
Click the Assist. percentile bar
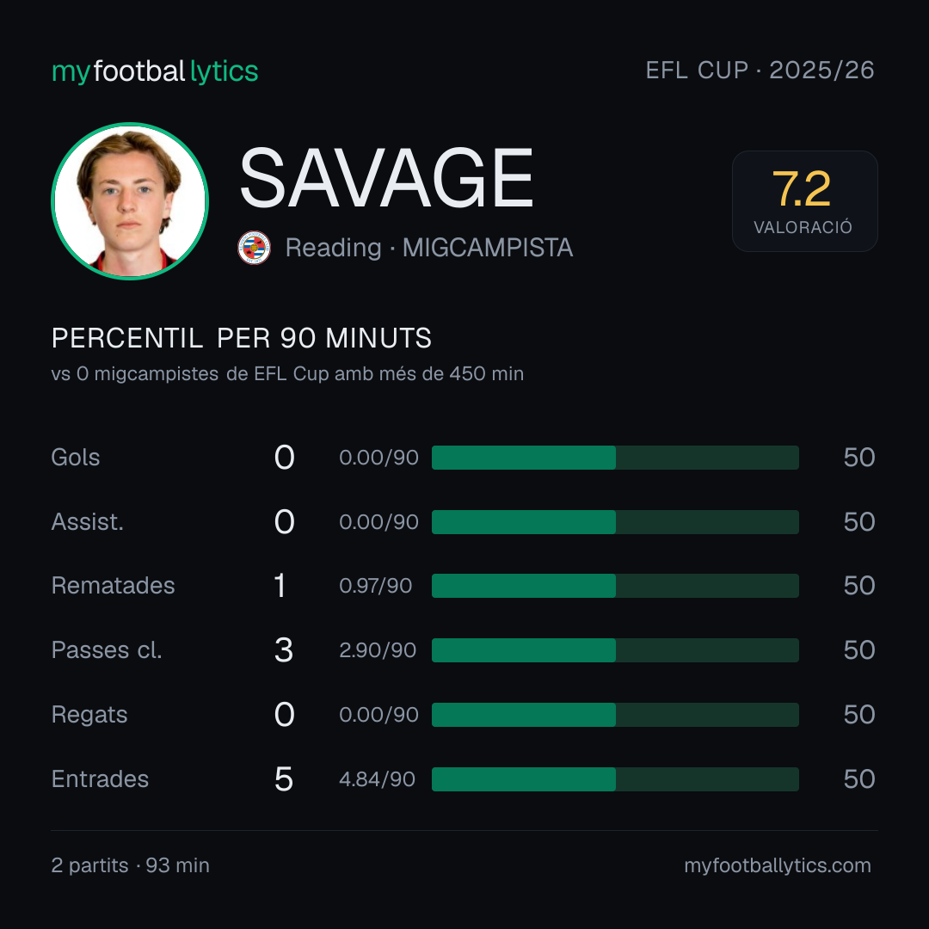pos(615,522)
